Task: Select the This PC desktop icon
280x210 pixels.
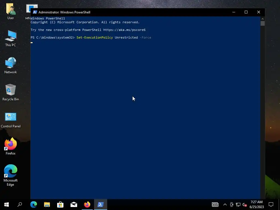Action: [x=11, y=38]
